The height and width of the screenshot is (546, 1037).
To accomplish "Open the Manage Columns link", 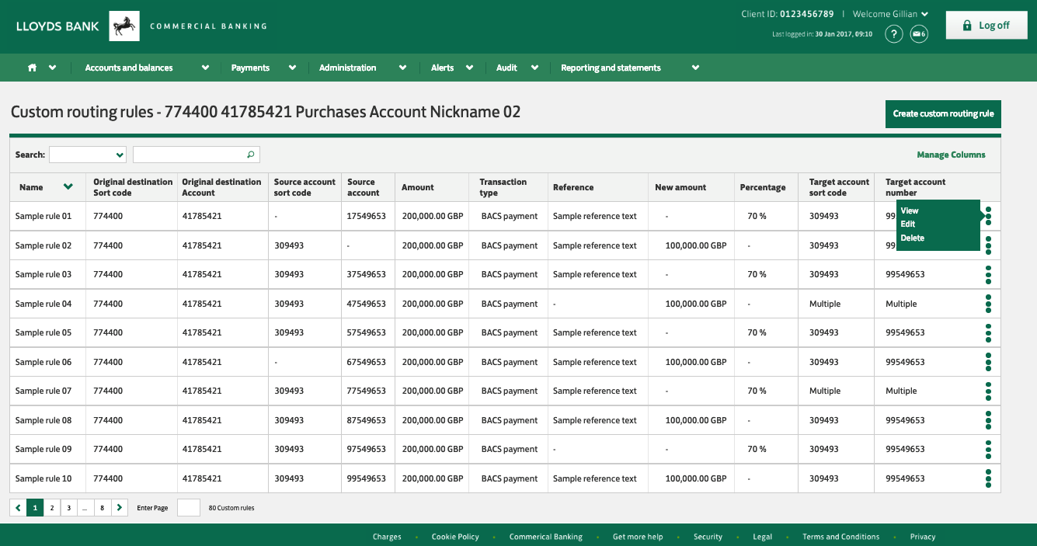I will pyautogui.click(x=951, y=155).
